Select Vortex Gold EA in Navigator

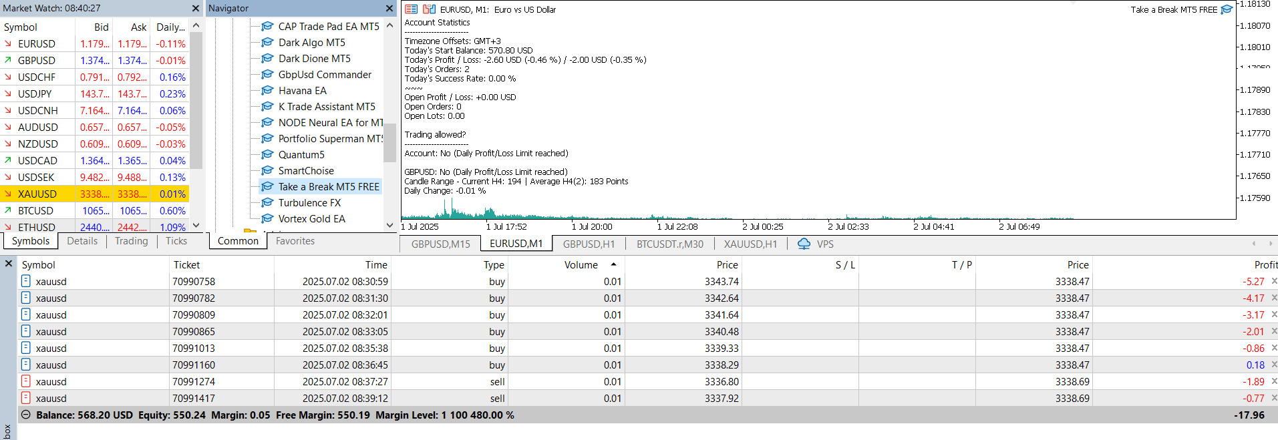pyautogui.click(x=311, y=218)
